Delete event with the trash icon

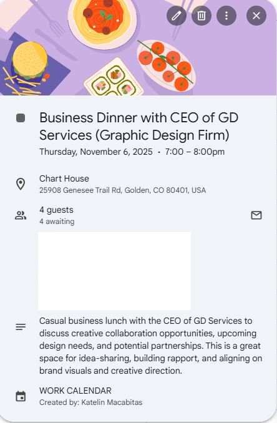tap(202, 16)
